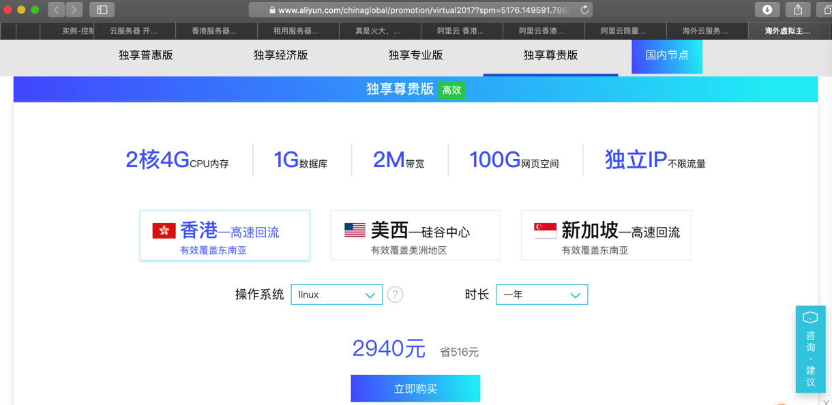Switch to the 实例-控制 browser tab
Screen dimensions: 832x405
[67, 31]
